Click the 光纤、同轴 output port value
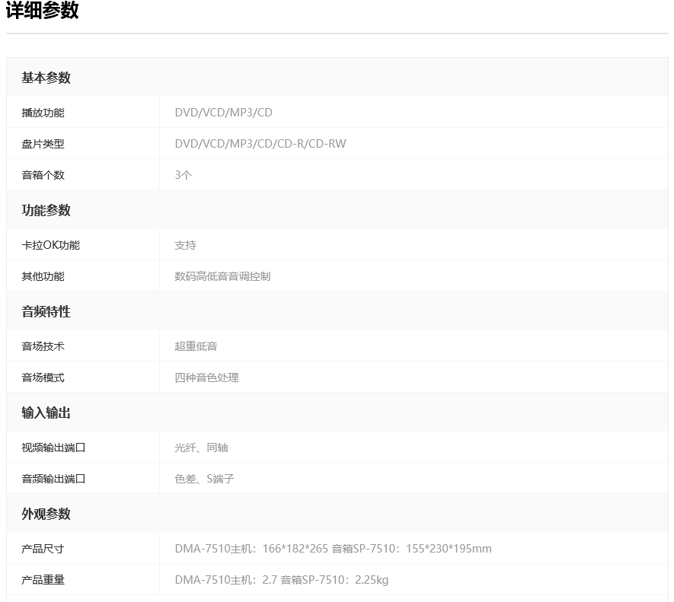The image size is (674, 602). (x=201, y=447)
